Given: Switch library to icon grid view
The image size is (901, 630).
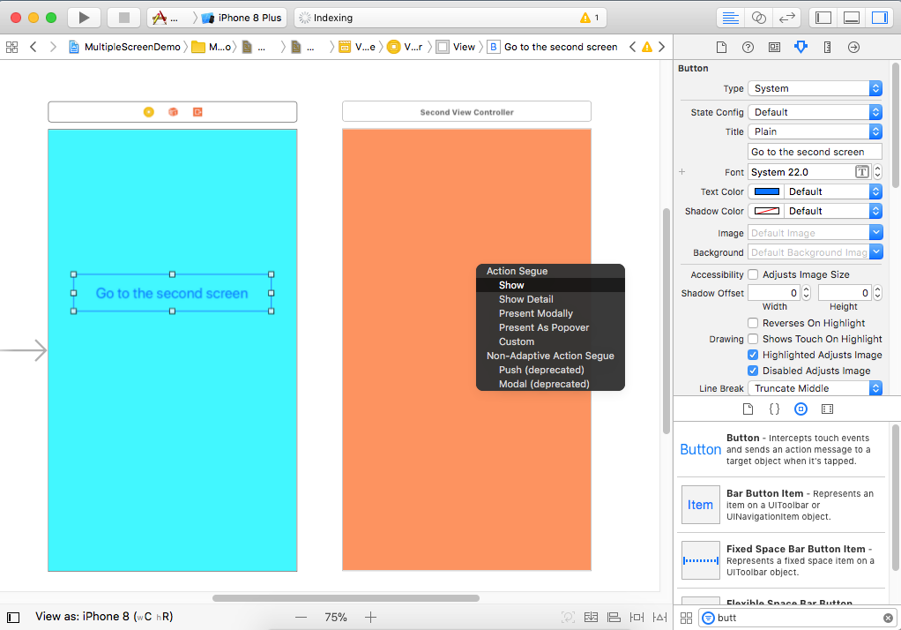Looking at the screenshot, I should pyautogui.click(x=686, y=618).
